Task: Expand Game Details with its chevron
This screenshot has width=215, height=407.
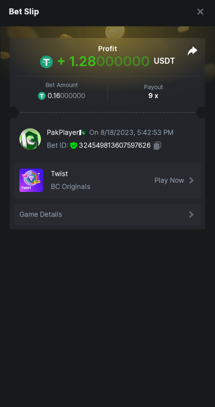Action: click(191, 214)
